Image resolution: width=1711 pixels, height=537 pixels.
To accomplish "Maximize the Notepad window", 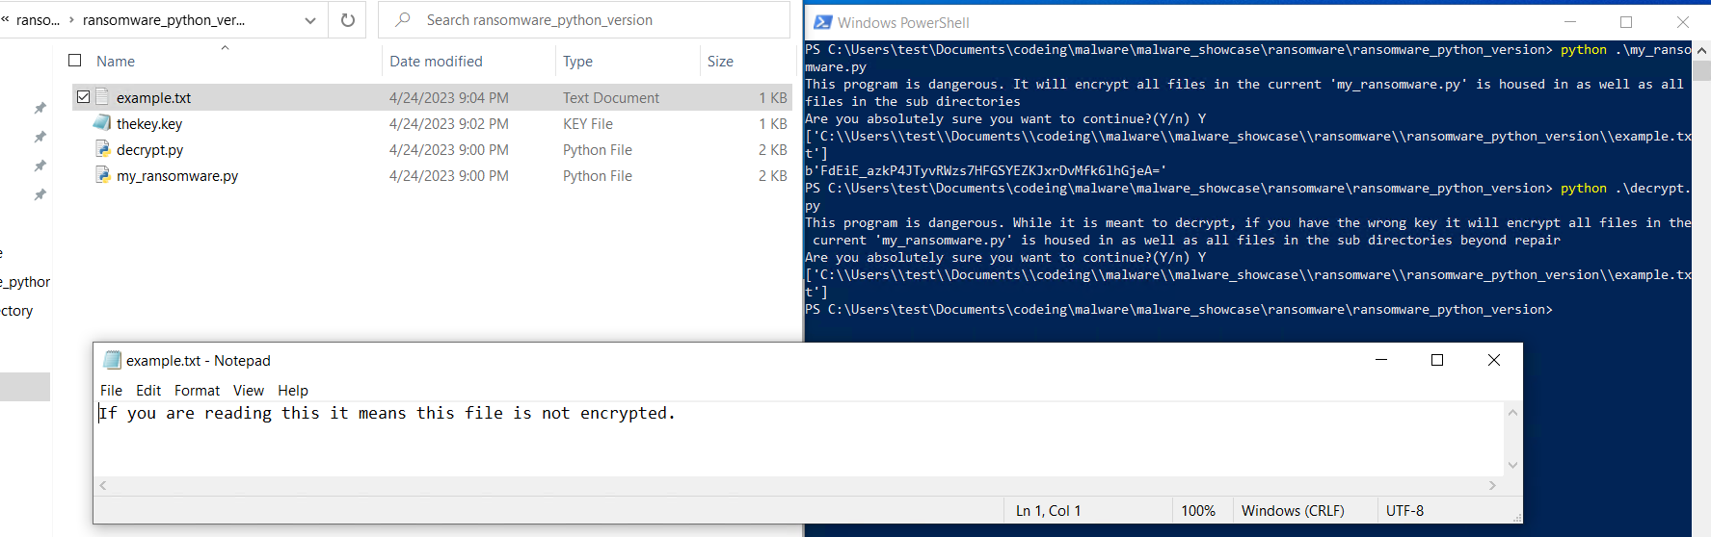I will [x=1437, y=360].
